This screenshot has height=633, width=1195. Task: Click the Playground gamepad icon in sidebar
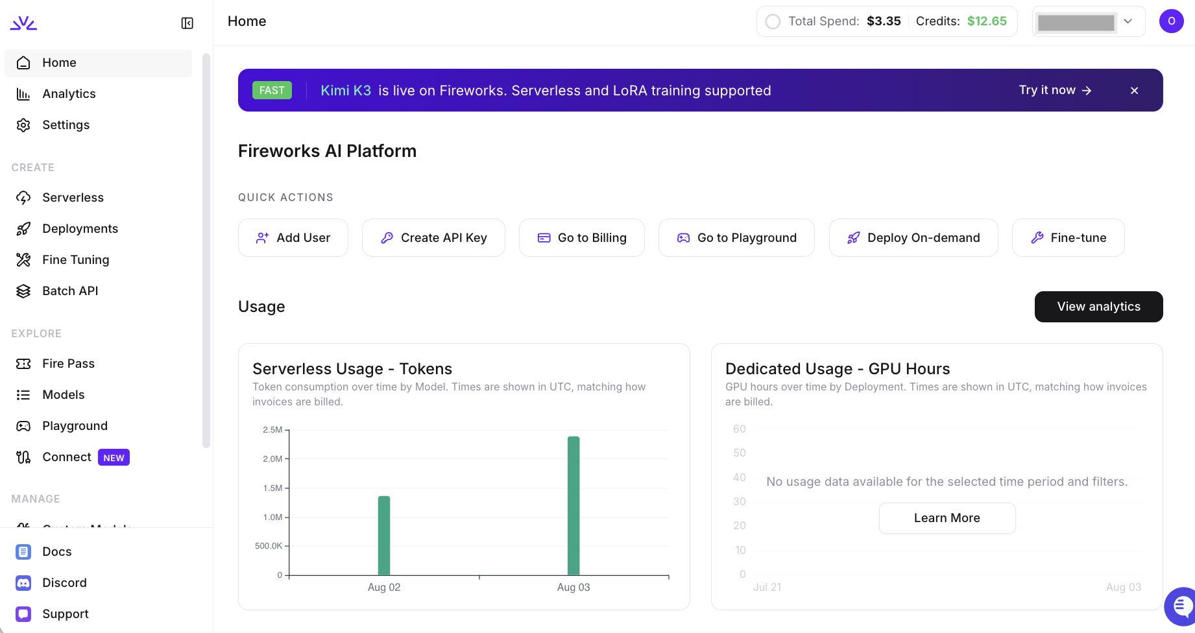click(x=23, y=426)
